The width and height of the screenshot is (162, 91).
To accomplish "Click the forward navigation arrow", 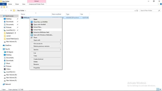I will click(6, 11).
